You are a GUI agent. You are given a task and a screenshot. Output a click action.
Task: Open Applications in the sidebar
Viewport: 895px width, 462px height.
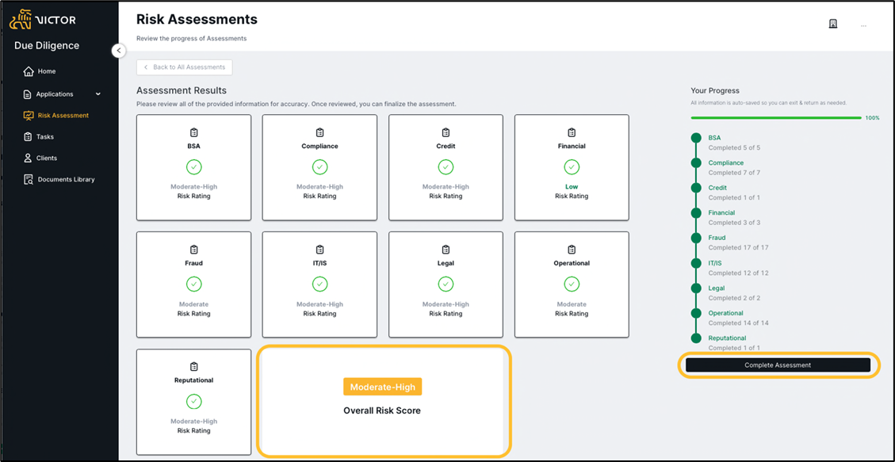pos(55,94)
